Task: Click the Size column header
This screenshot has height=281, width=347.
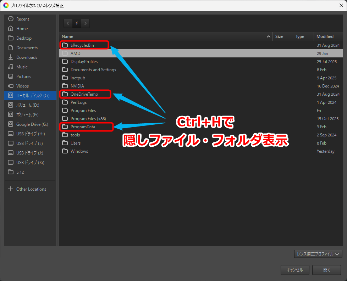Action: 279,36
